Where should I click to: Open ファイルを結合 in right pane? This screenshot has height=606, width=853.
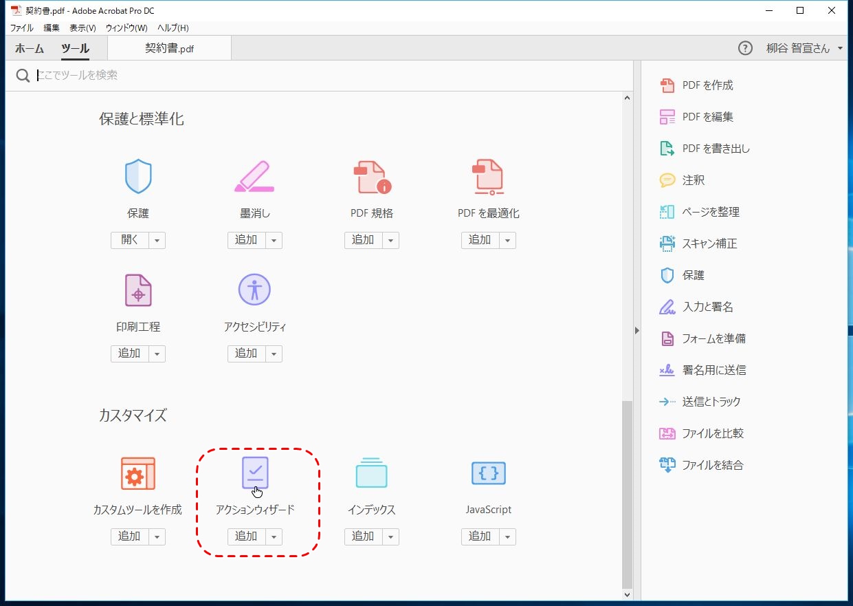[701, 465]
